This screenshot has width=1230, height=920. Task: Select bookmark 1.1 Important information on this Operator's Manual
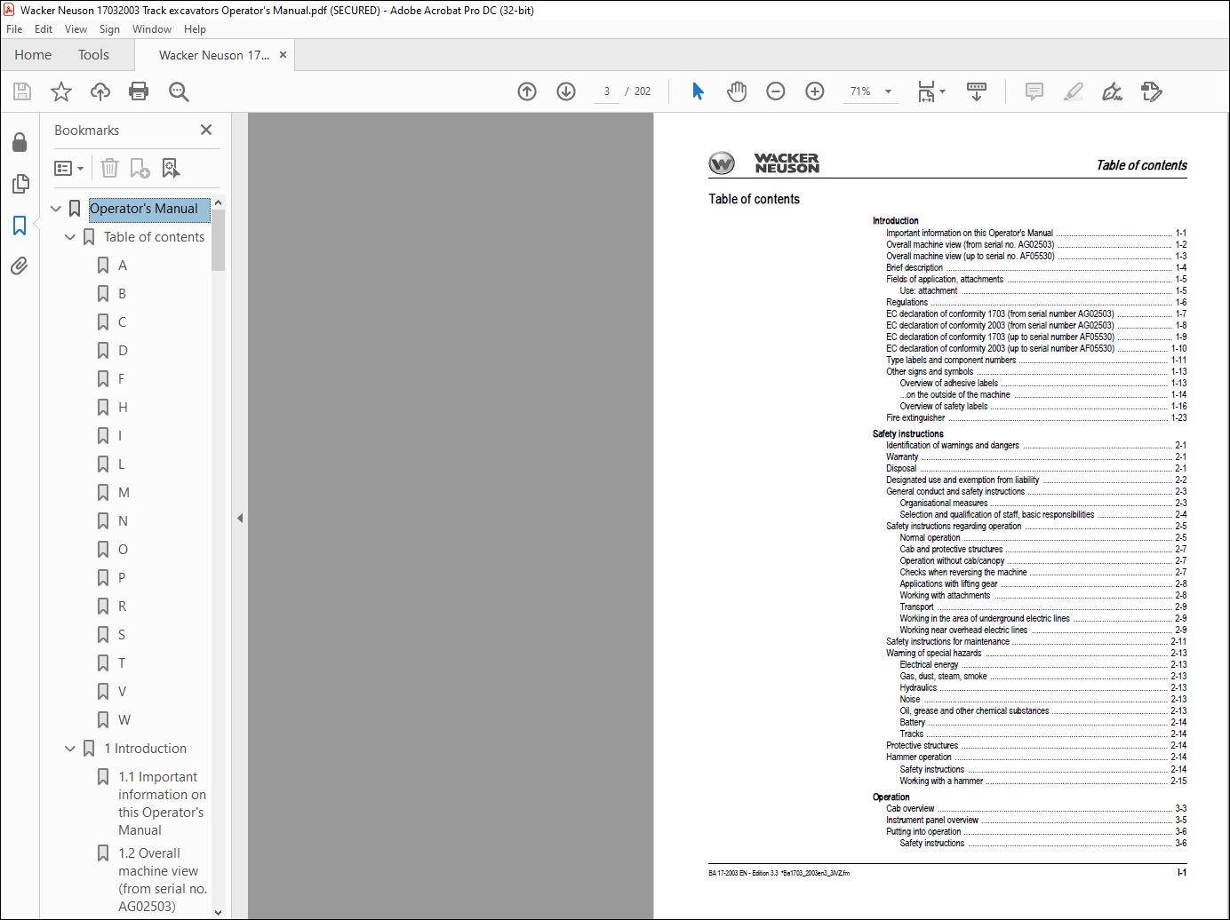[x=162, y=804]
